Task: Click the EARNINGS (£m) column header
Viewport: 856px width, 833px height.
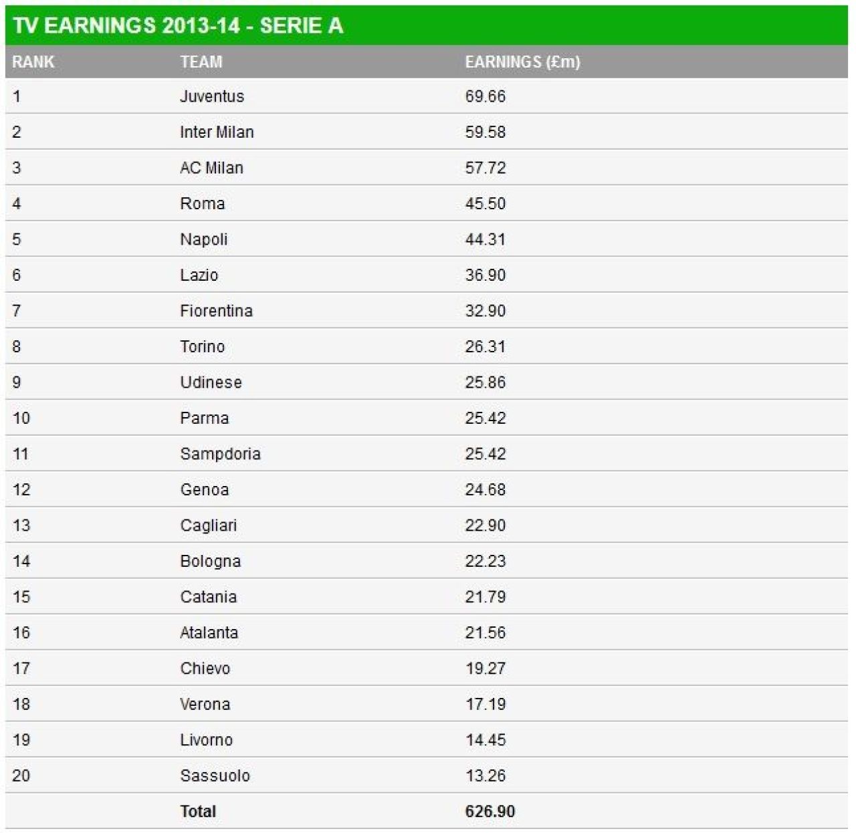Action: 523,62
